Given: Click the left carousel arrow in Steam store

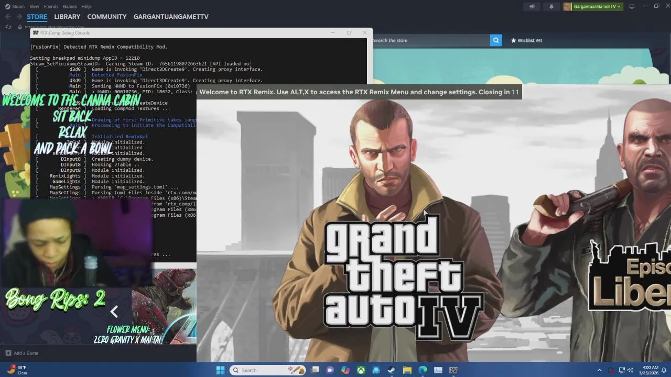Looking at the screenshot, I should click(114, 312).
